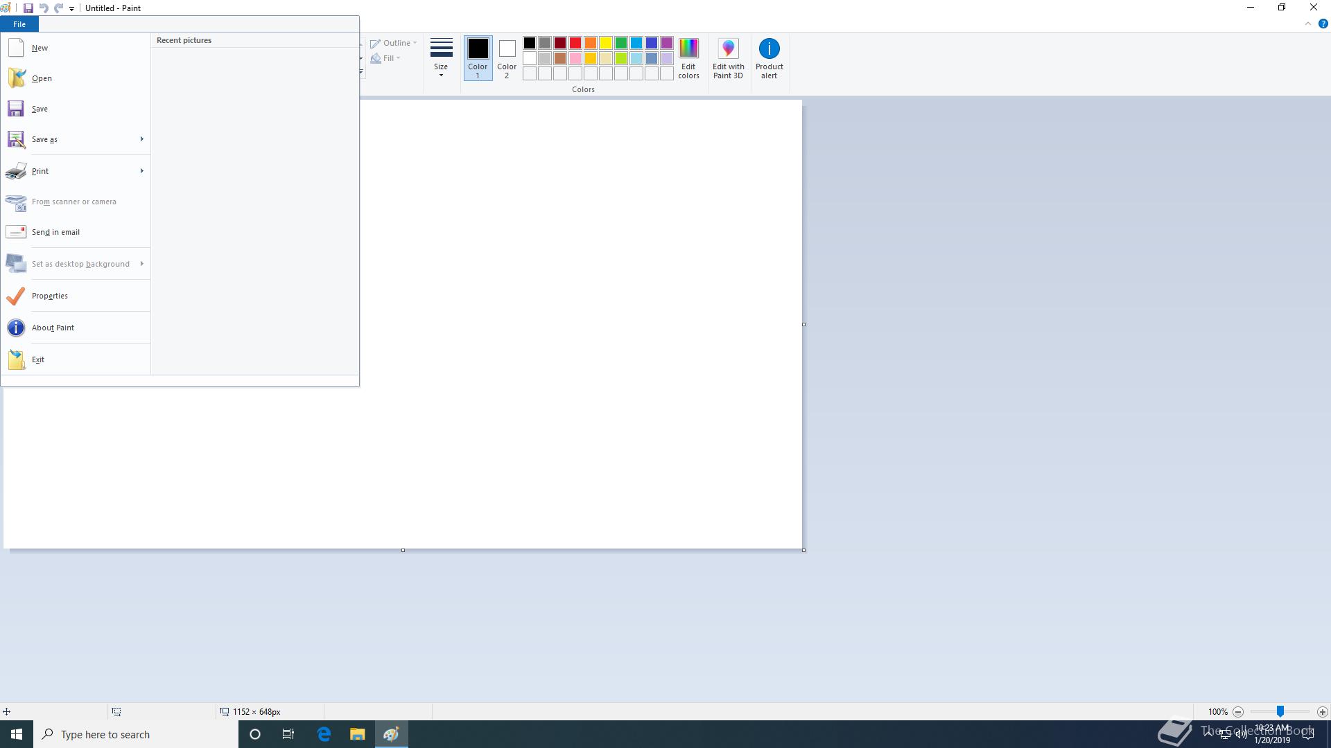The image size is (1331, 748).
Task: Click the quick access Save icon in title bar
Action: (28, 8)
